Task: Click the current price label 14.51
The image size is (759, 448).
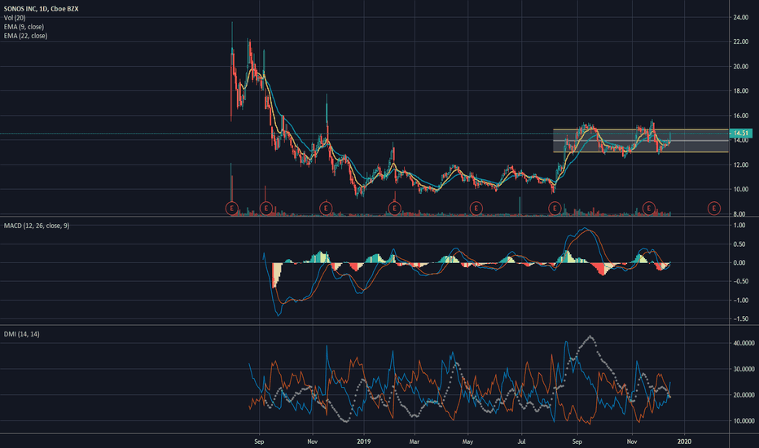Action: click(x=741, y=134)
